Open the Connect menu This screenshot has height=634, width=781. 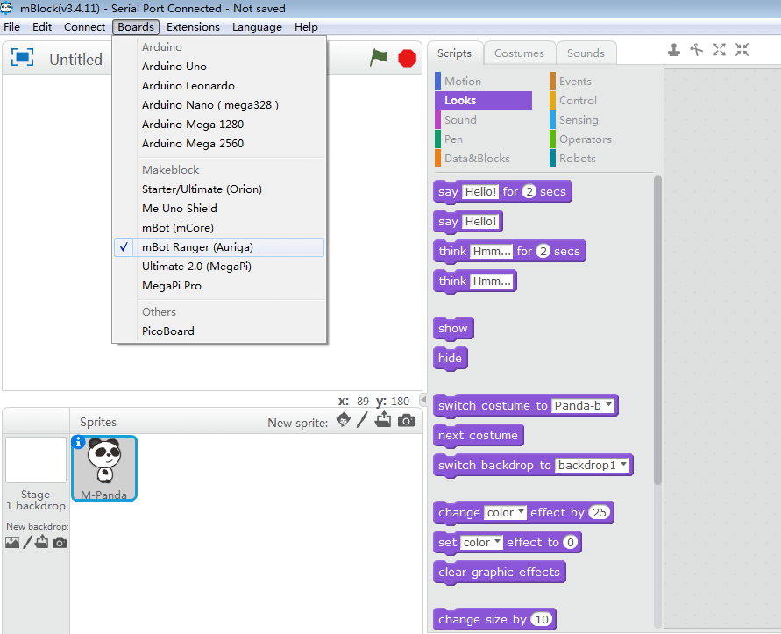pyautogui.click(x=84, y=27)
